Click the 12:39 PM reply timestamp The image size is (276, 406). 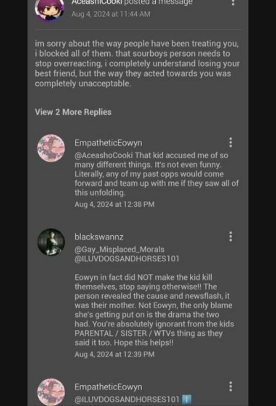[114, 354]
